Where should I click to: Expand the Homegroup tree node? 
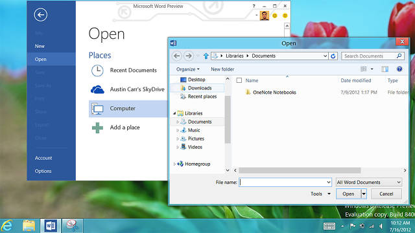tap(174, 164)
